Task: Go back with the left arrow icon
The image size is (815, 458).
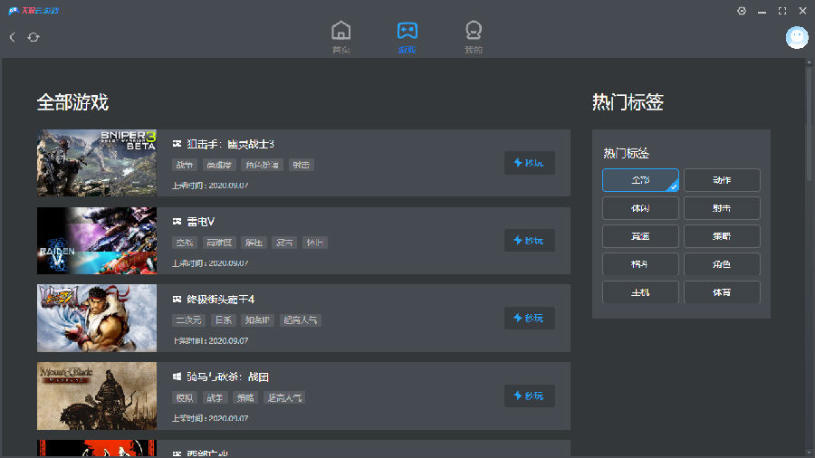Action: (x=12, y=37)
